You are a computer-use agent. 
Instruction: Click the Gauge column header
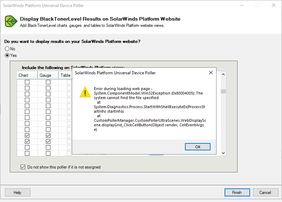[x=48, y=75]
